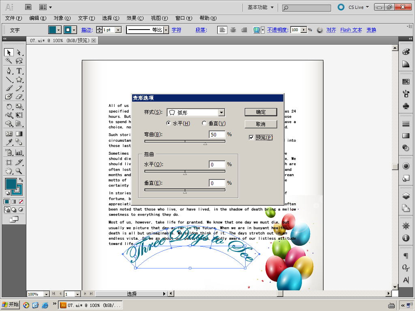
Task: Set fill to None in the toolbox
Action: [21, 202]
